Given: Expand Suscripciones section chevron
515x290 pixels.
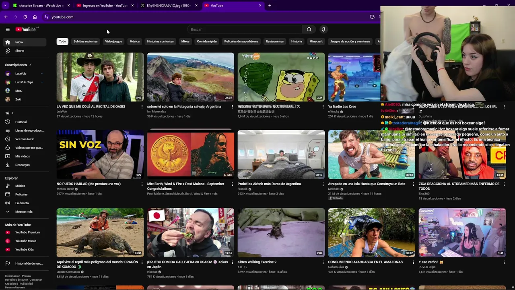Looking at the screenshot, I should [30, 65].
